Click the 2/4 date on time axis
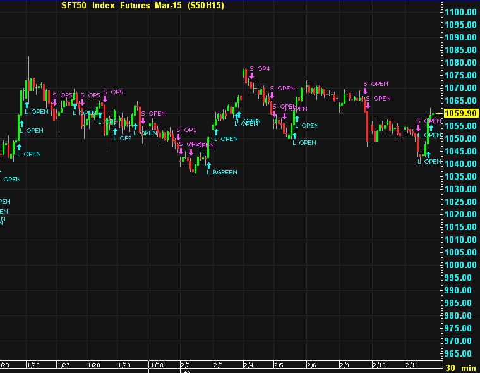 (248, 365)
